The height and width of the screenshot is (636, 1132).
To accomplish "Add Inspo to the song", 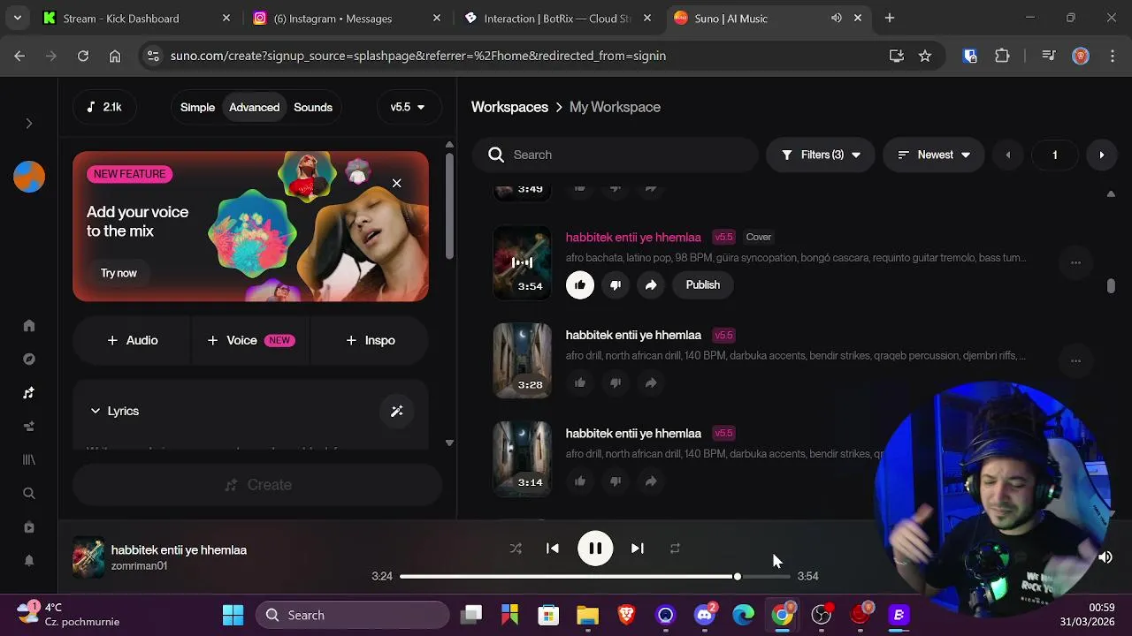I will tap(371, 340).
